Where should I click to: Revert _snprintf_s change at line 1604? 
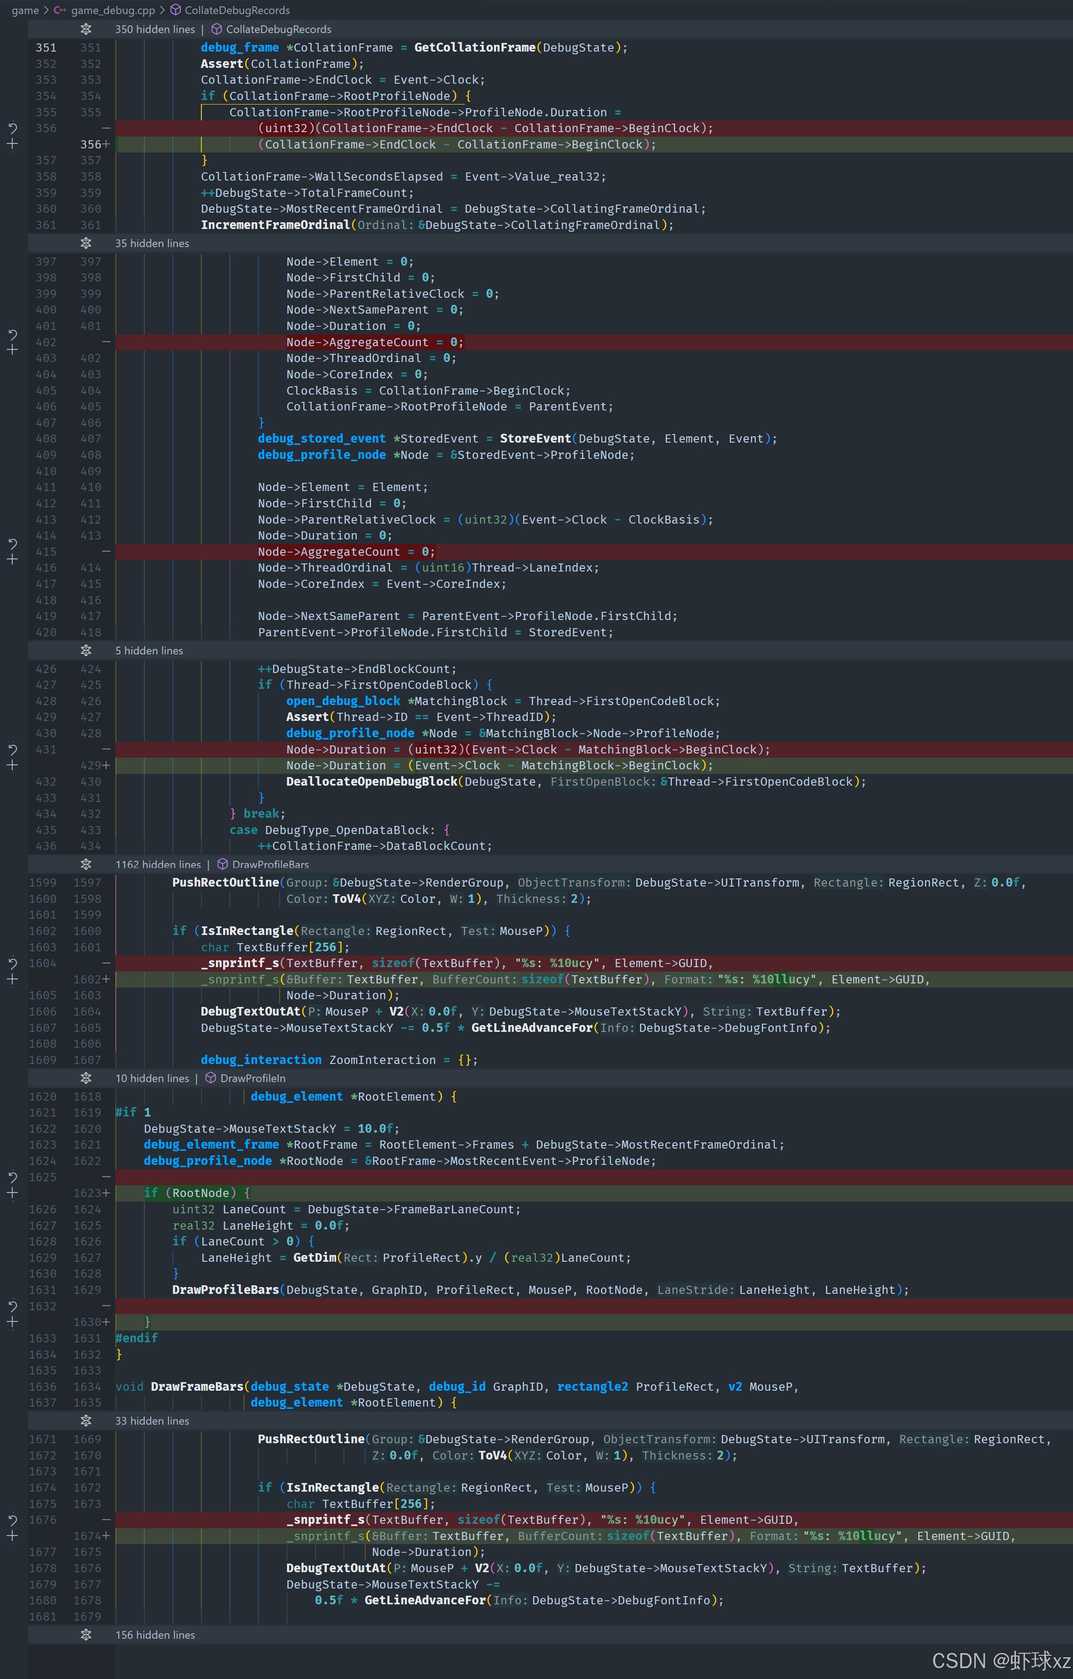click(x=12, y=964)
